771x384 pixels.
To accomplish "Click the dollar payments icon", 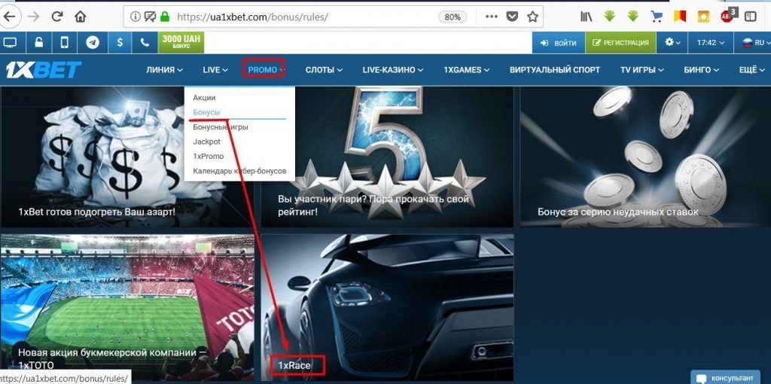I will click(120, 43).
